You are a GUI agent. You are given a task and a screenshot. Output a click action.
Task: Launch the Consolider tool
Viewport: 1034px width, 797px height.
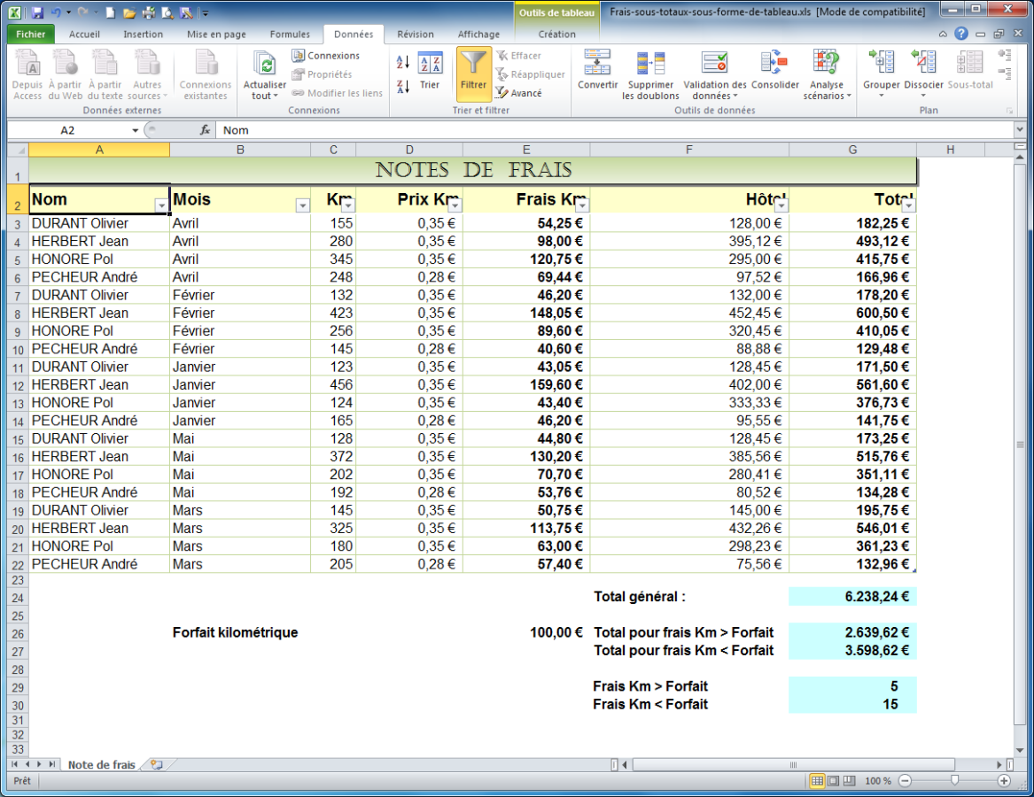click(775, 71)
